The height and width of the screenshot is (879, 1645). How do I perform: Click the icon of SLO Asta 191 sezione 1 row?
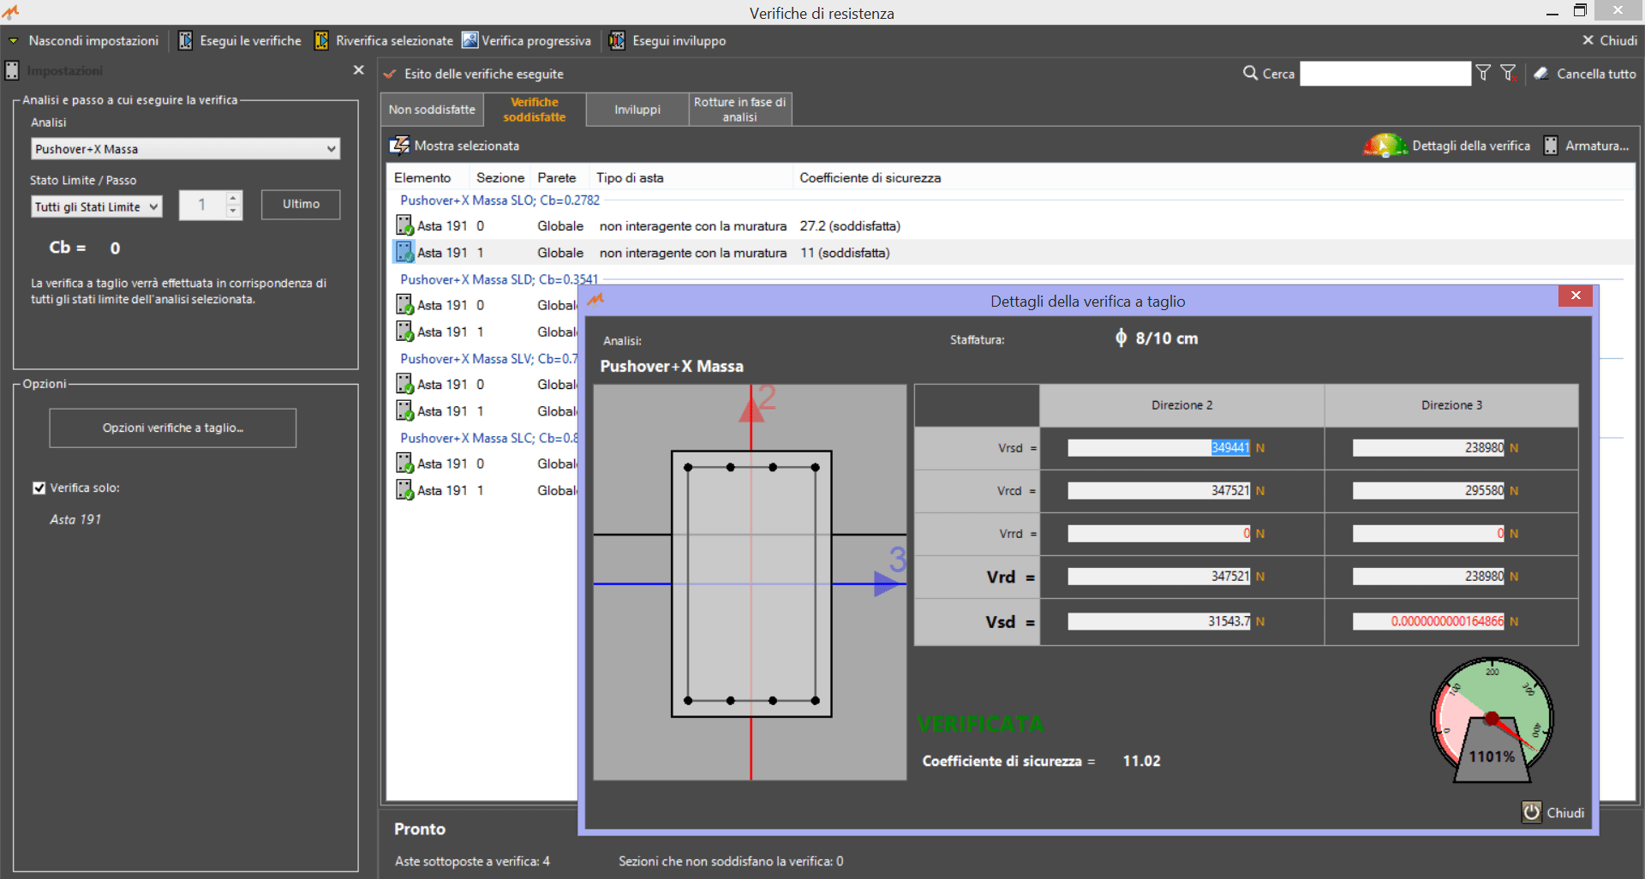tap(404, 252)
